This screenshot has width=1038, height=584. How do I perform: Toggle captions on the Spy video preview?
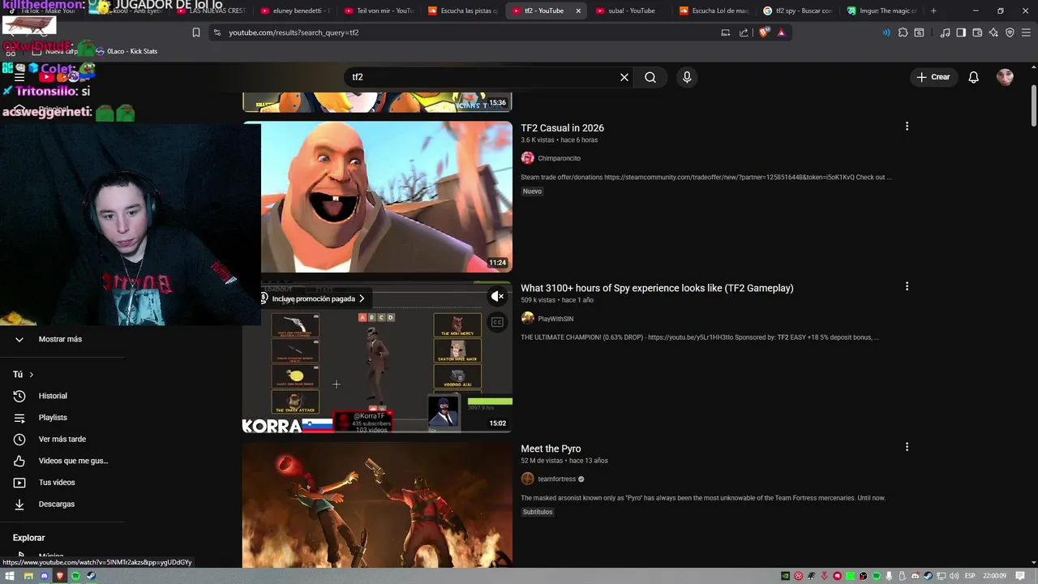(497, 322)
